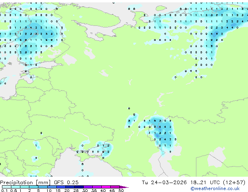The height and width of the screenshot is (192, 248).
Task: Click the '40' legend scale label
Action: coord(103,190)
